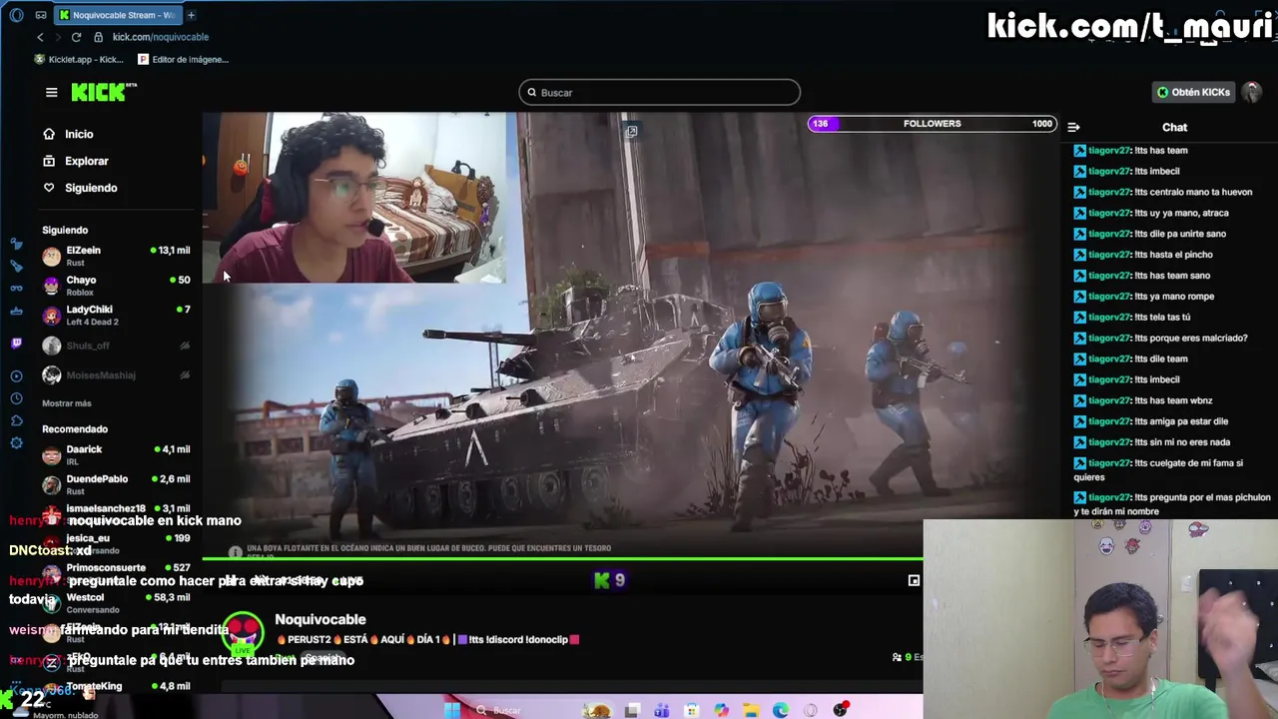Click the Buscar search field
Screen dimensions: 1278x719
(659, 93)
